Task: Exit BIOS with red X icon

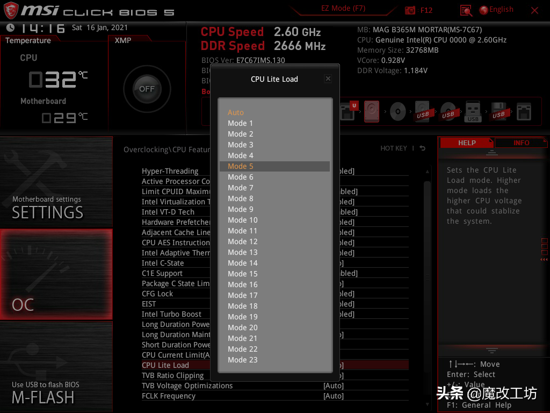Action: [534, 11]
